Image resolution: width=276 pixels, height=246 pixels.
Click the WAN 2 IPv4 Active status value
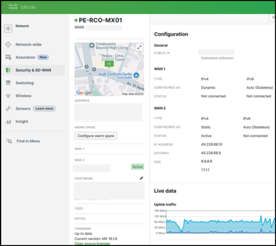click(x=206, y=136)
